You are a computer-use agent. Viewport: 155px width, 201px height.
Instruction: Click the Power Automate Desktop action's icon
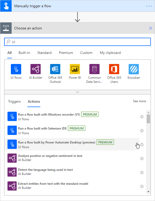[x=12, y=144]
